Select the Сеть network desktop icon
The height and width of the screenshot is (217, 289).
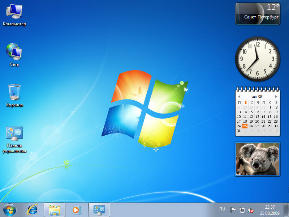point(14,55)
